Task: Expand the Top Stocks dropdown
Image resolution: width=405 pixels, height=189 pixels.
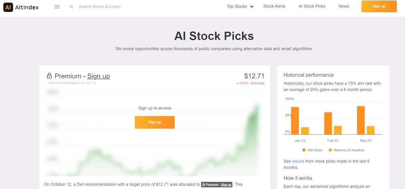Action: (x=240, y=6)
